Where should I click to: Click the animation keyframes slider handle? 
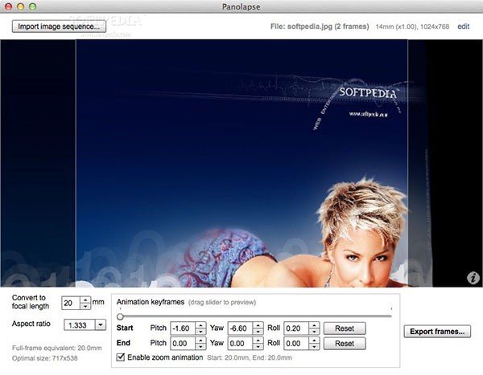tap(120, 316)
